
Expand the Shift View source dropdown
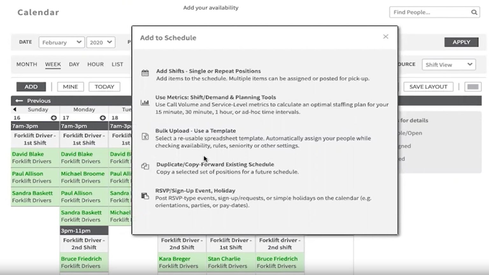448,64
